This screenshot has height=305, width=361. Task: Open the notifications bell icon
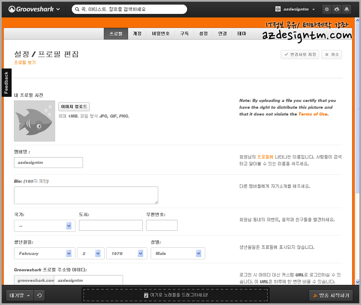(x=347, y=9)
